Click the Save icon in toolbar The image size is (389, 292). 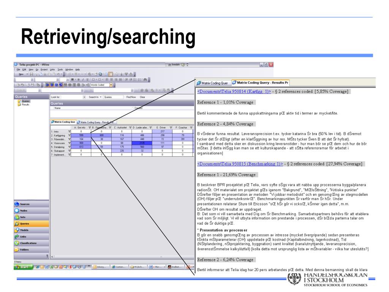point(32,74)
